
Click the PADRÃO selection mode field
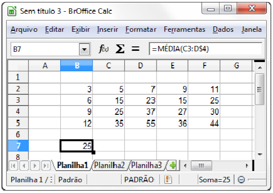point(140,179)
